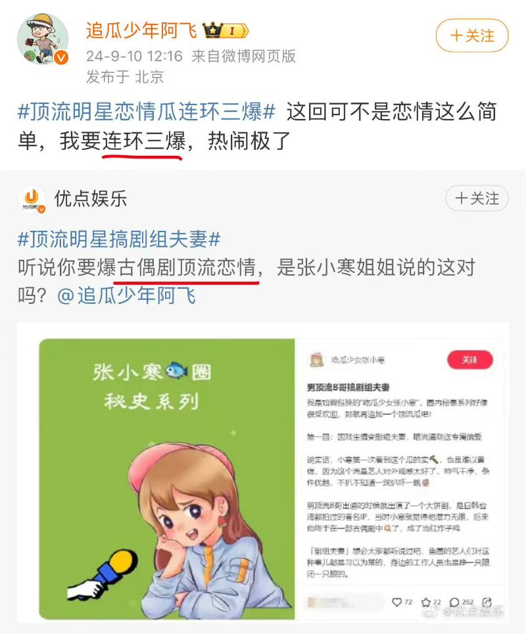Click the orange verified badge on avatar
This screenshot has width=526, height=634.
point(61,58)
